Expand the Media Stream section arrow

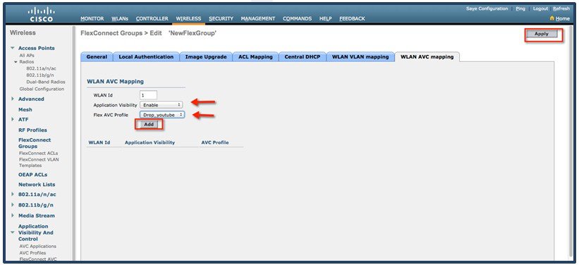[x=13, y=216]
